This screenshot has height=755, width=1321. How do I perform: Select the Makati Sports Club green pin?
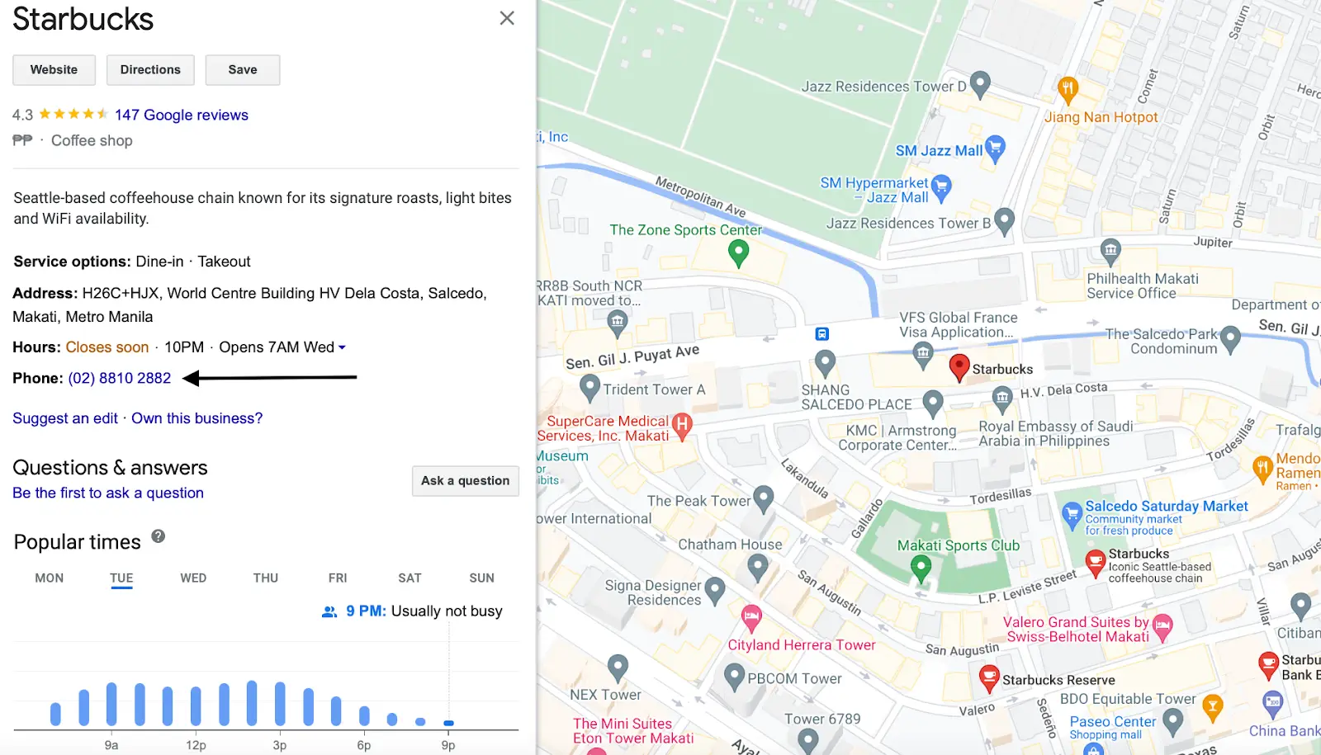[921, 568]
